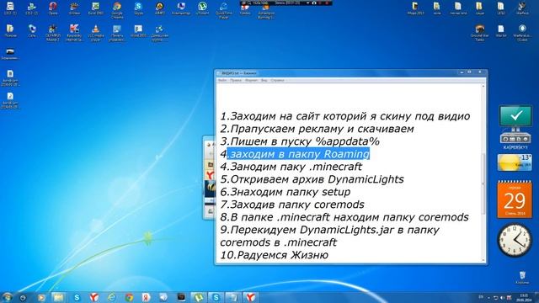Open Internet Explorer from the taskbar
539x303 pixels.
(112, 297)
